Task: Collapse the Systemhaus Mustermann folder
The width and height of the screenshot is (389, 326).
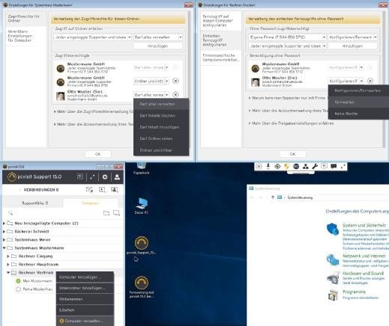Action: click(4, 248)
